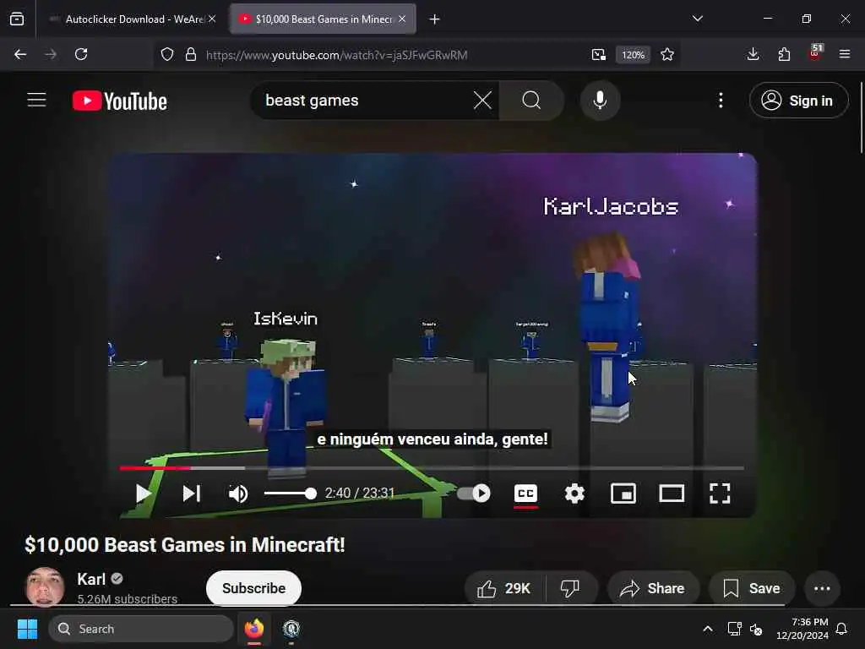Click the YouTube search magnifier button
Image resolution: width=865 pixels, height=649 pixels.
(x=531, y=101)
